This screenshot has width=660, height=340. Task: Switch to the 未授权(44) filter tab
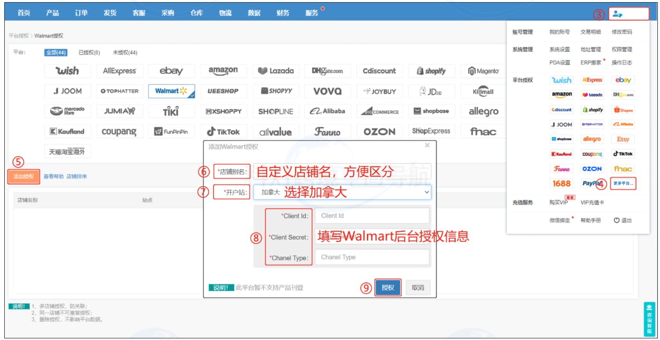click(125, 53)
